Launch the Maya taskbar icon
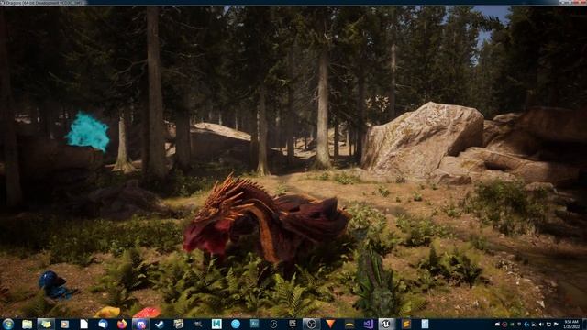The height and width of the screenshot is (330, 587). [x=216, y=324]
